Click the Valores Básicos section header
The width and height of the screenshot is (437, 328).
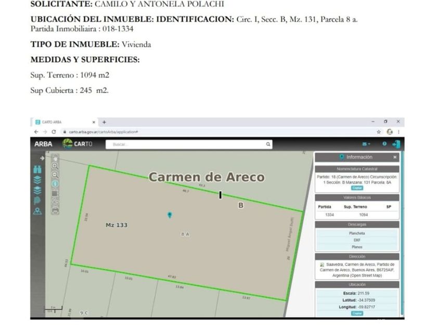pyautogui.click(x=357, y=198)
